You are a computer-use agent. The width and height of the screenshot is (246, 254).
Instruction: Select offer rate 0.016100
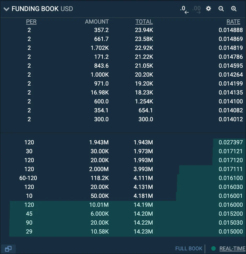coord(231,178)
